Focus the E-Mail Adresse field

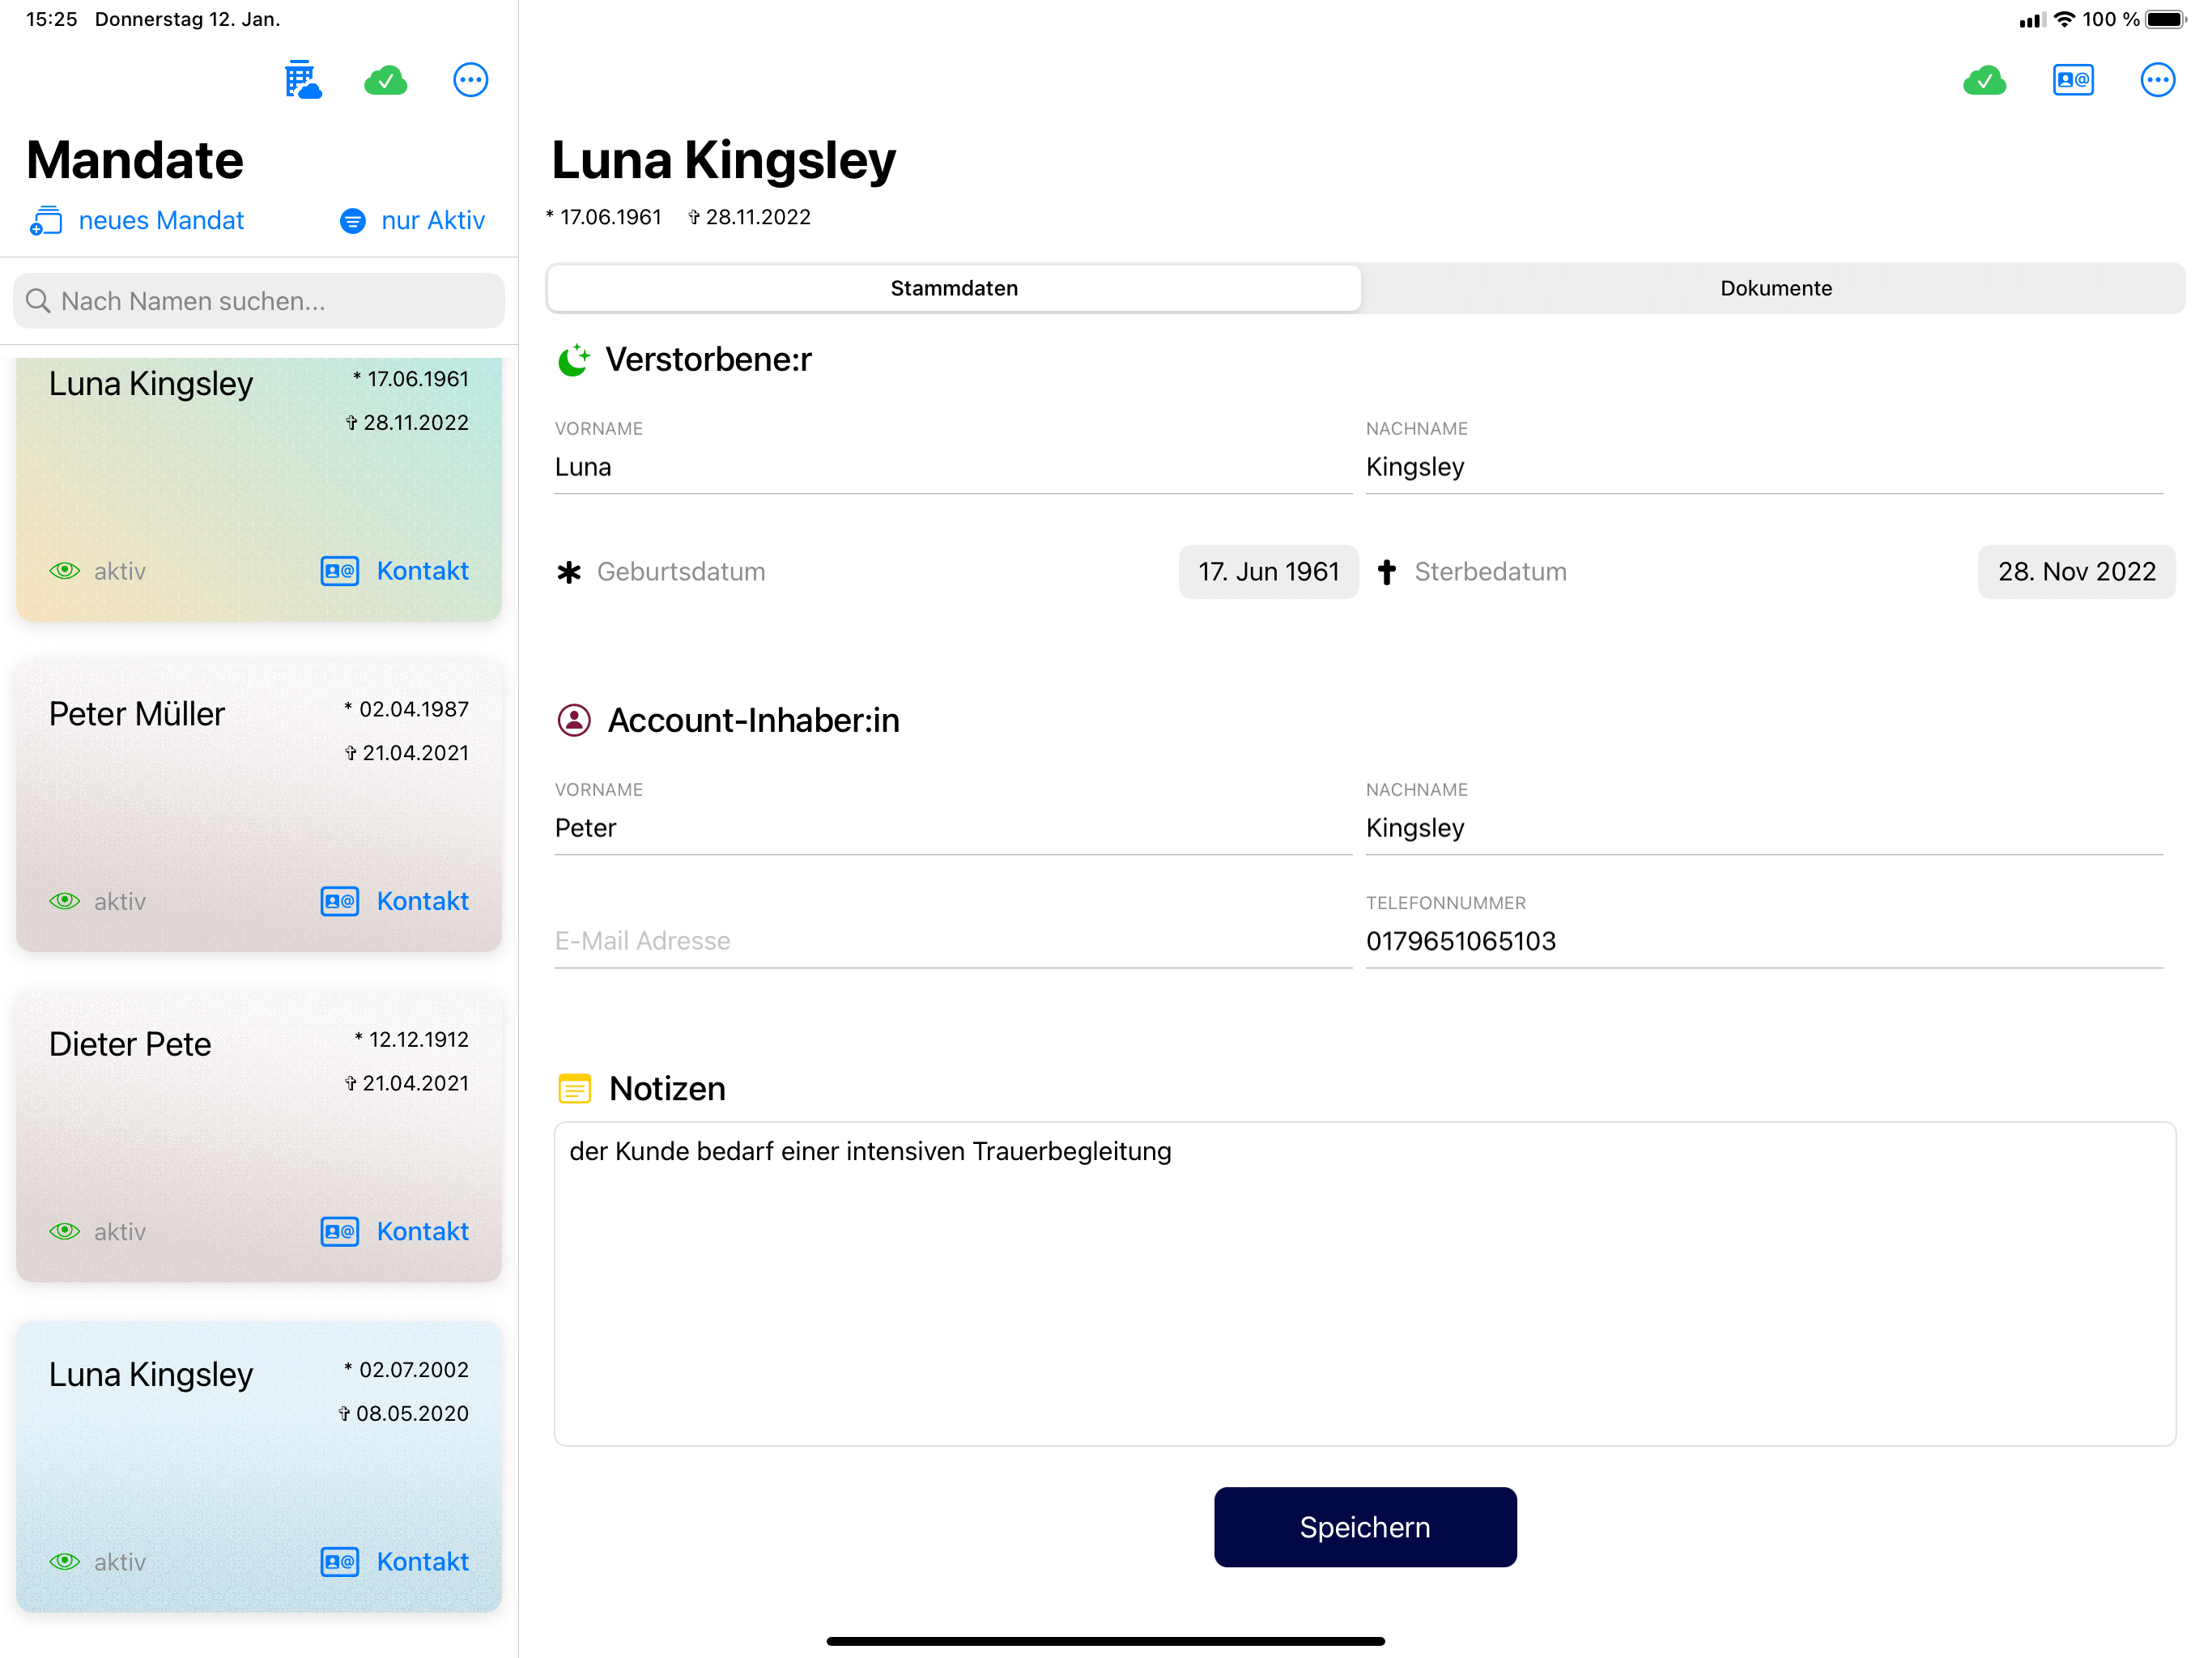(953, 941)
